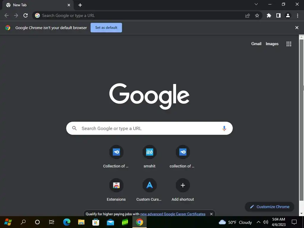
Task: Click the Chrome taskbar icon
Action: click(x=140, y=222)
